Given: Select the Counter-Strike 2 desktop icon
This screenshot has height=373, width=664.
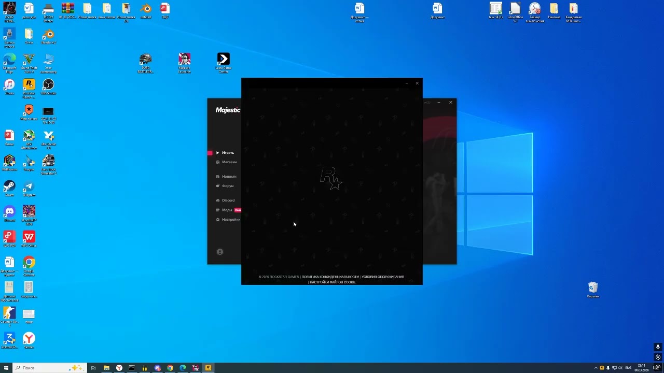Looking at the screenshot, I should coord(9,317).
